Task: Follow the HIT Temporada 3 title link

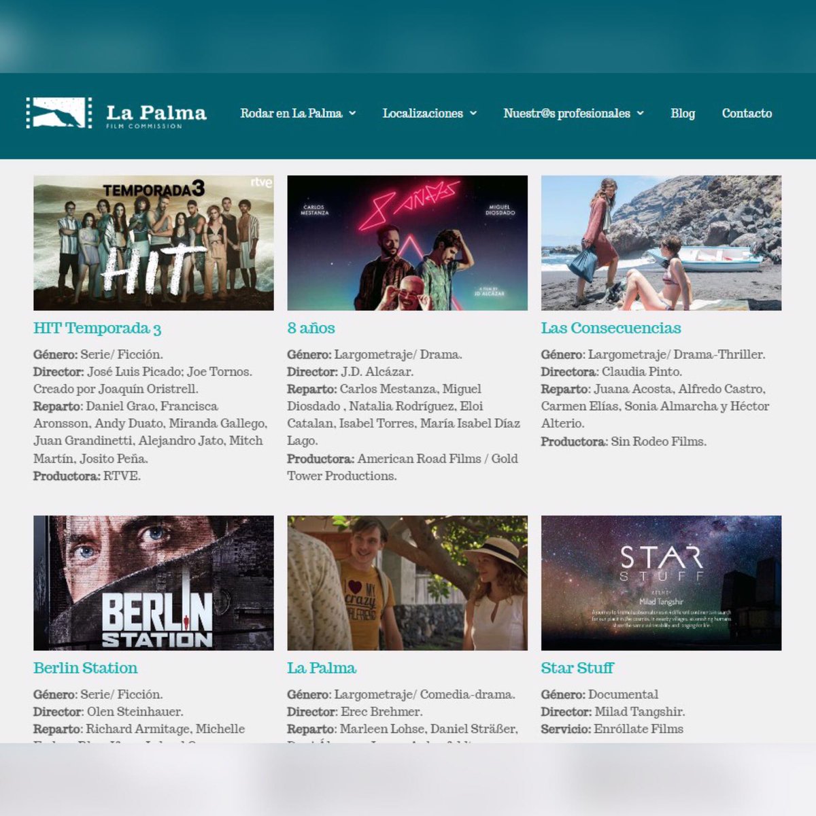Action: tap(97, 328)
